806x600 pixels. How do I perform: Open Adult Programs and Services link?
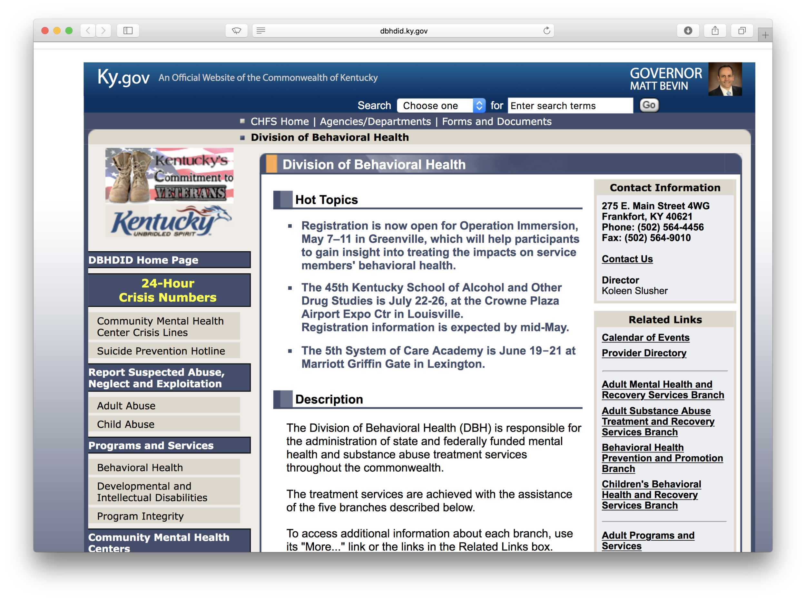click(648, 540)
